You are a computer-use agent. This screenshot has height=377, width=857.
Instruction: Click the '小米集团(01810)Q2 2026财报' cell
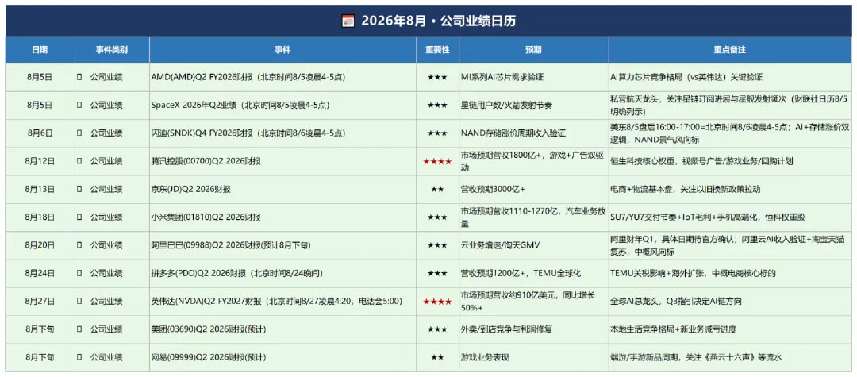click(282, 217)
